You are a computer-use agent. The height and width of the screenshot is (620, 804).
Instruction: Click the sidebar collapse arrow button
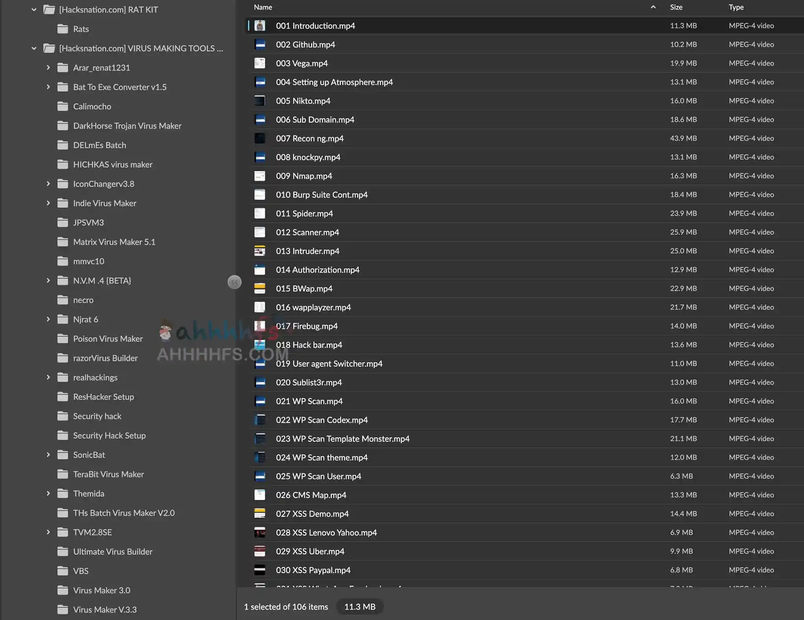234,282
